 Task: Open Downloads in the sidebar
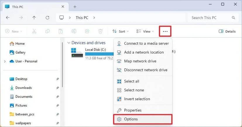coord(23,88)
